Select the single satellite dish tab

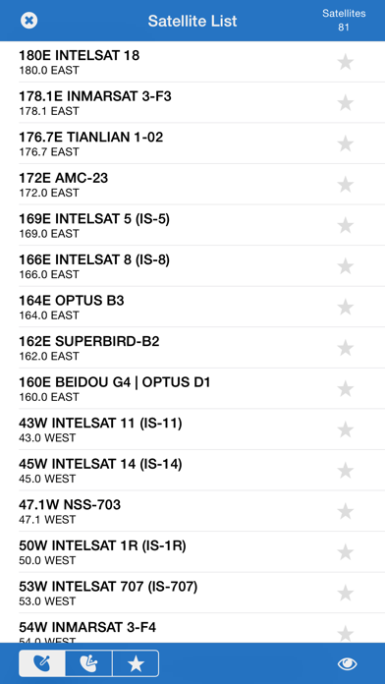point(42,663)
